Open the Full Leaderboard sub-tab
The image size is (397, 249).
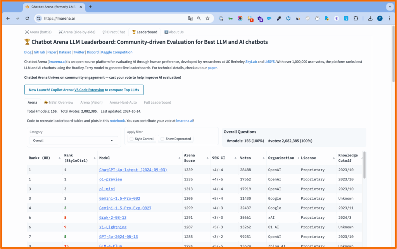157,102
